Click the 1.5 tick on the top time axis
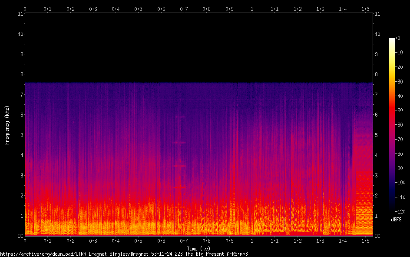The height and width of the screenshot is (257, 410). click(x=365, y=9)
